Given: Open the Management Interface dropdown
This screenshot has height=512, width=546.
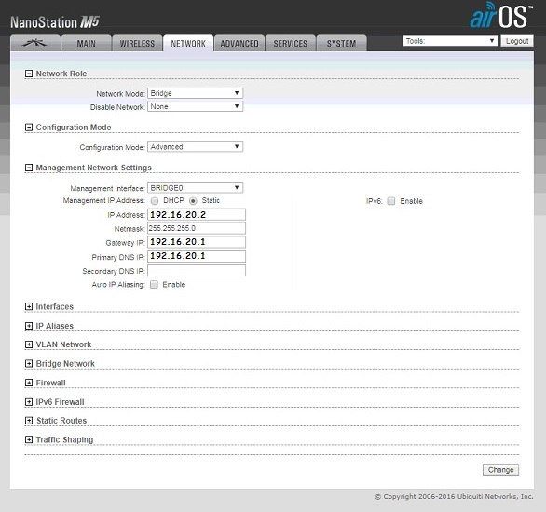Looking at the screenshot, I should pyautogui.click(x=196, y=188).
